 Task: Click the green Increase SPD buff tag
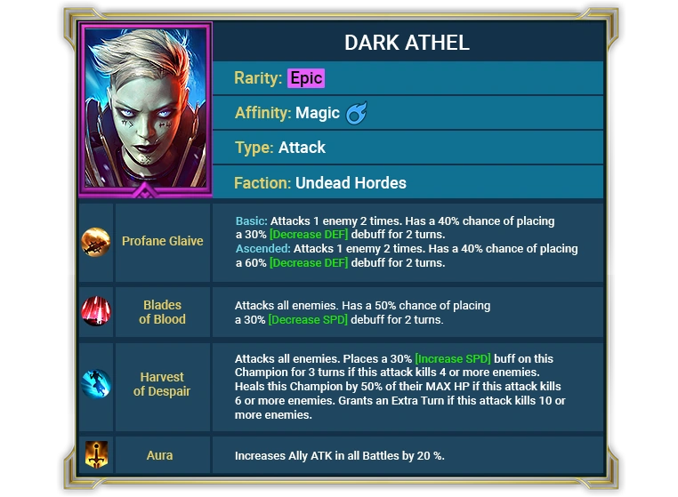[x=453, y=358]
